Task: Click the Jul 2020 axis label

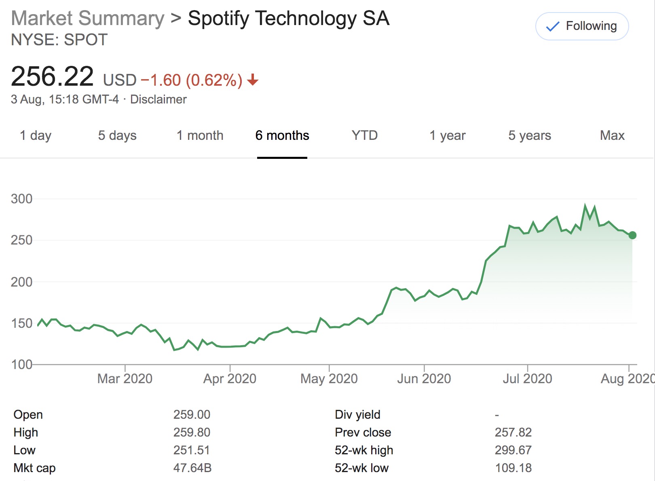Action: (527, 379)
